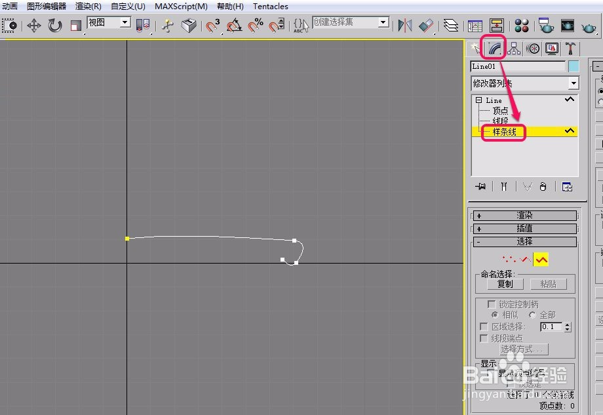This screenshot has width=603, height=415.
Task: Open the 修改器列表 dropdown
Action: coord(574,83)
